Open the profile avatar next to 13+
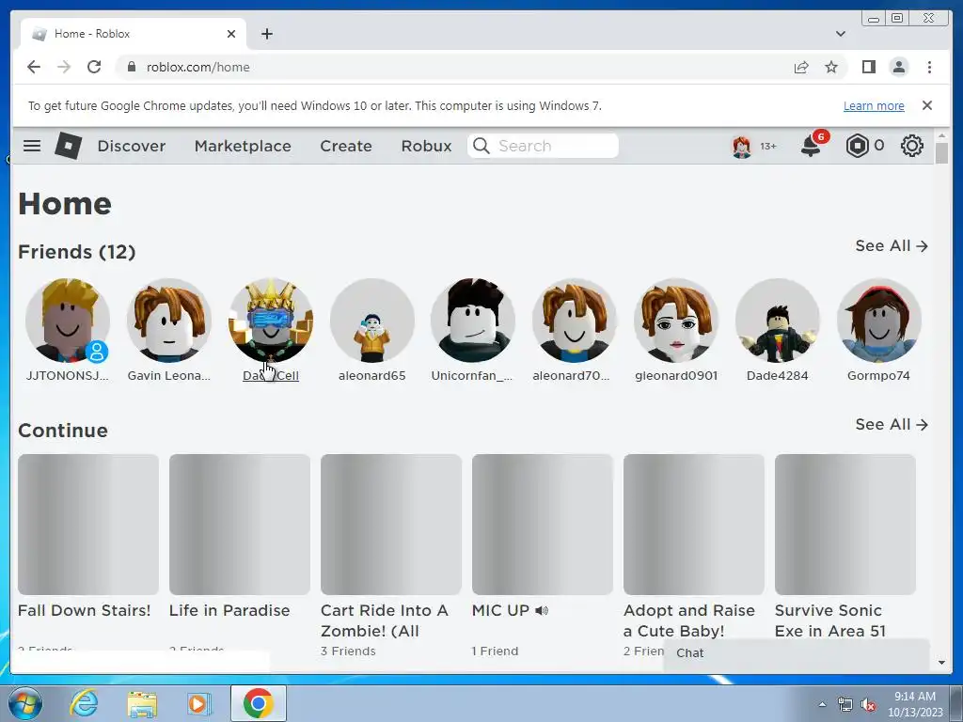963x722 pixels. 742,146
